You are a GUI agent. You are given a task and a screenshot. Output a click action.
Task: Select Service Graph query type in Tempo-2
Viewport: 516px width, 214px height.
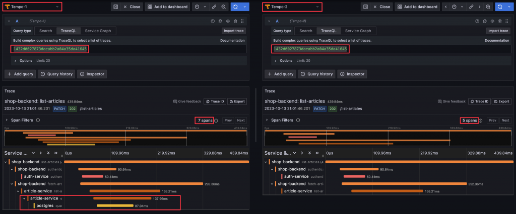pos(358,31)
